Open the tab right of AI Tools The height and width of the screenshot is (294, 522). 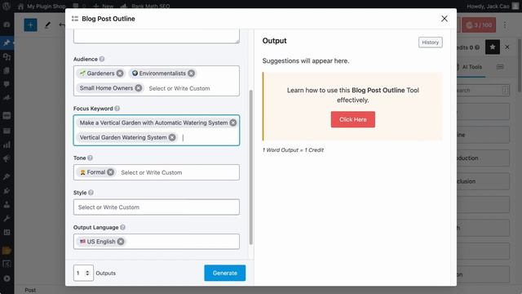[500, 67]
